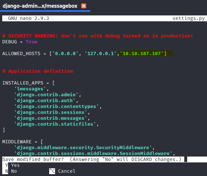Click the SessionMiddleware entry
This screenshot has height=176, width=207.
point(93,154)
